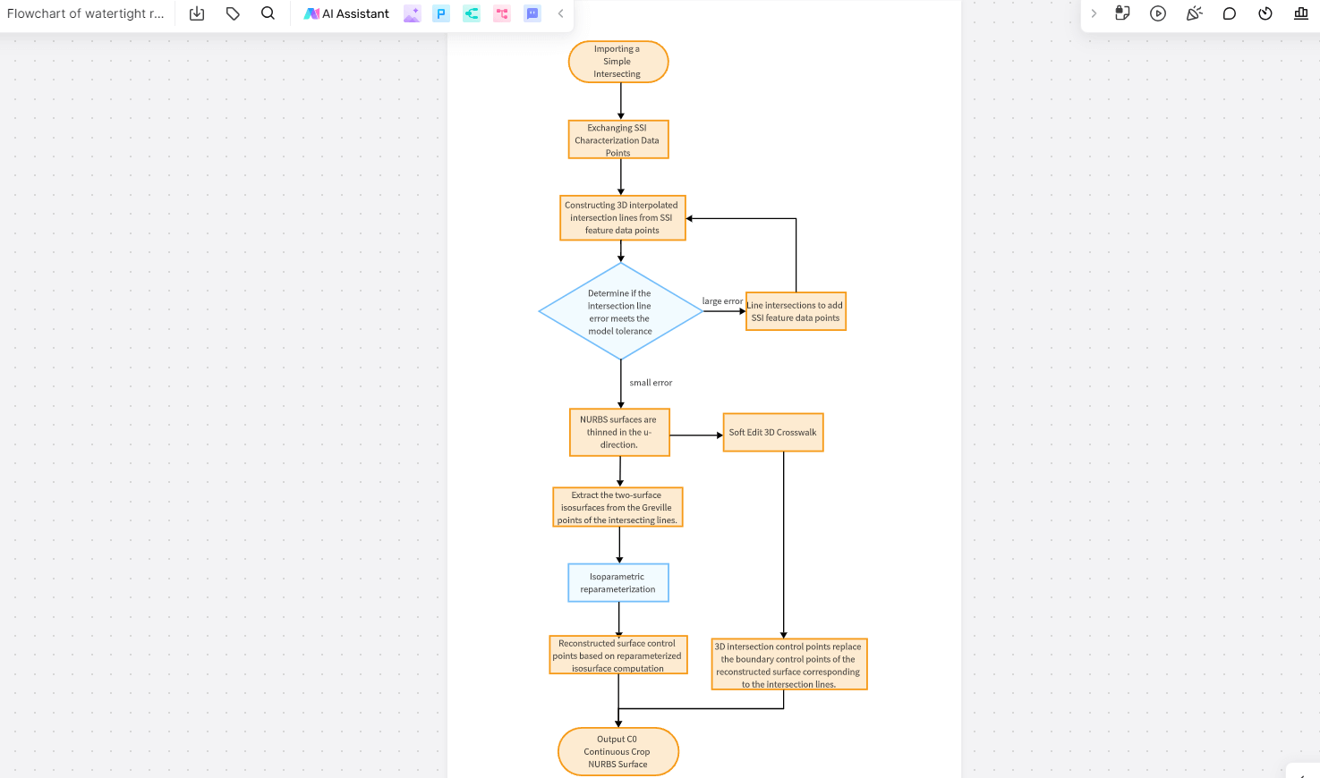The width and height of the screenshot is (1320, 778).
Task: Click the pink flowchart diagram icon
Action: point(502,13)
